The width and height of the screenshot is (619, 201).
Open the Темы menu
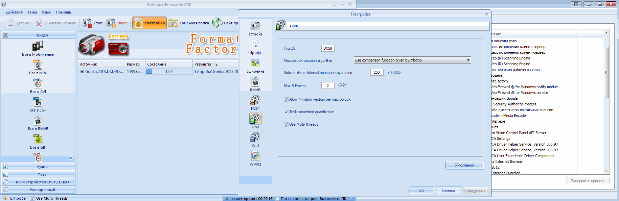coord(32,12)
